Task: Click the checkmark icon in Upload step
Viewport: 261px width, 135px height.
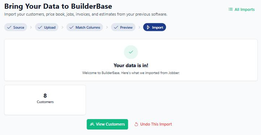Action: click(40, 27)
